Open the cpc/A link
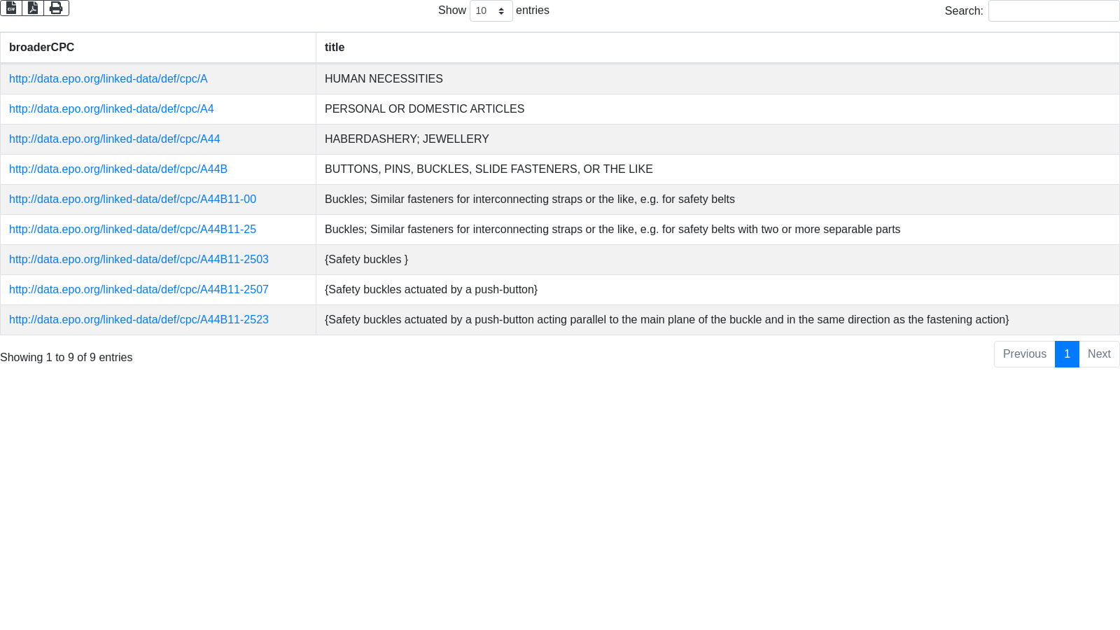This screenshot has height=630, width=1120. (108, 79)
